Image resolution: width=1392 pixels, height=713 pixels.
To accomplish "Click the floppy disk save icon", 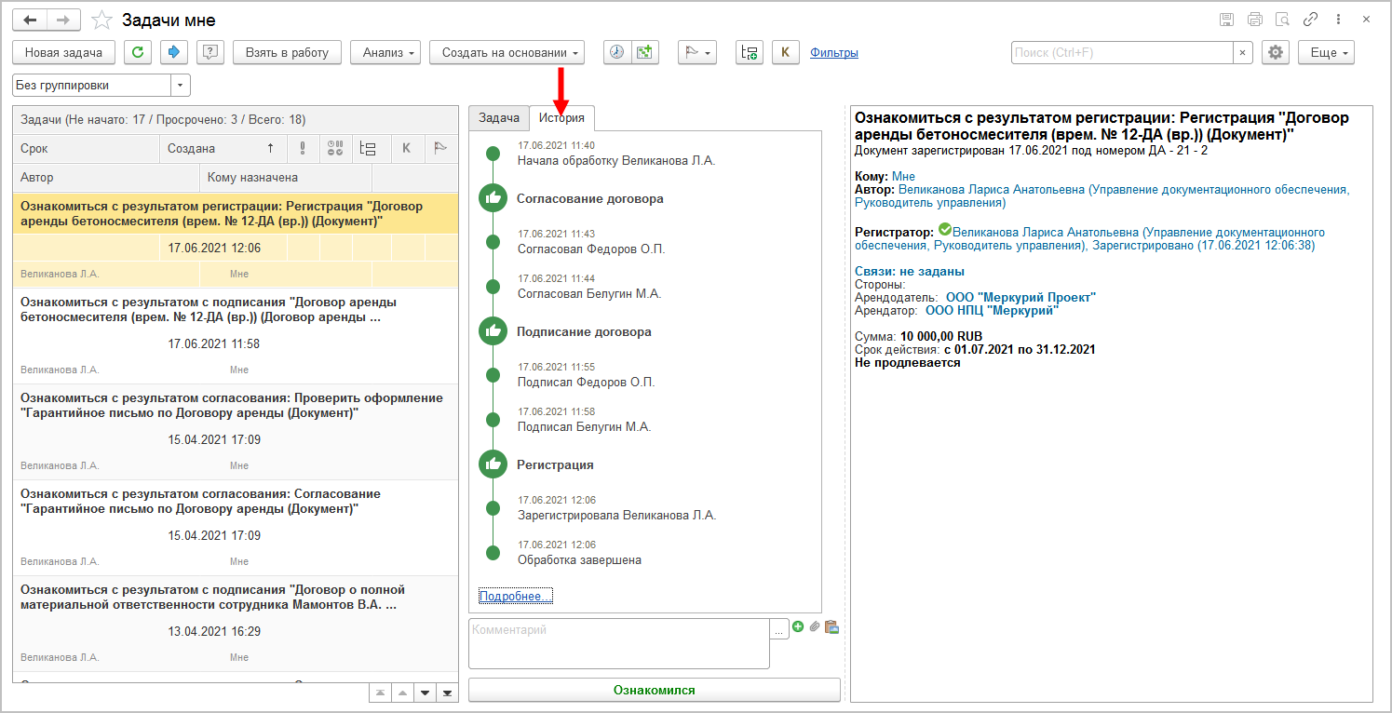I will 1226,20.
